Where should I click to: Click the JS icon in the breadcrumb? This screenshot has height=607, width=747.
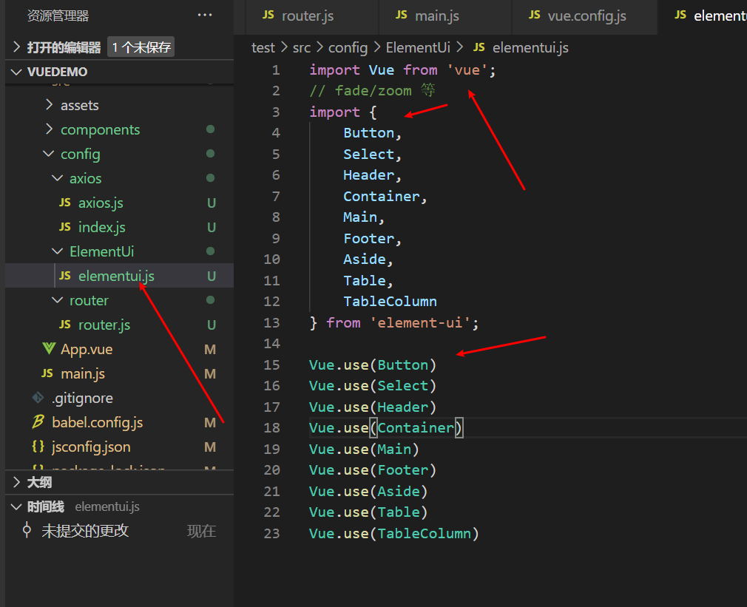[x=479, y=47]
